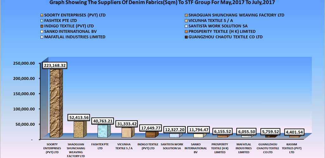
Task: Click the 31,333.42 data label
Action: [126, 124]
